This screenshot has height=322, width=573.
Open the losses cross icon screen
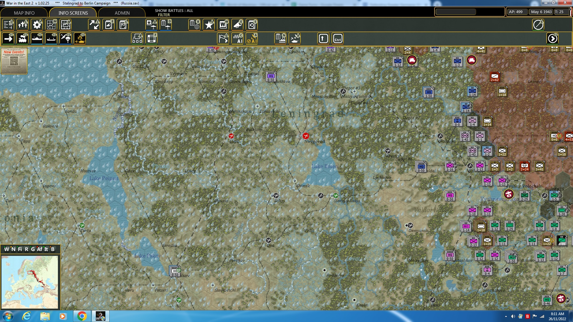coord(23,25)
